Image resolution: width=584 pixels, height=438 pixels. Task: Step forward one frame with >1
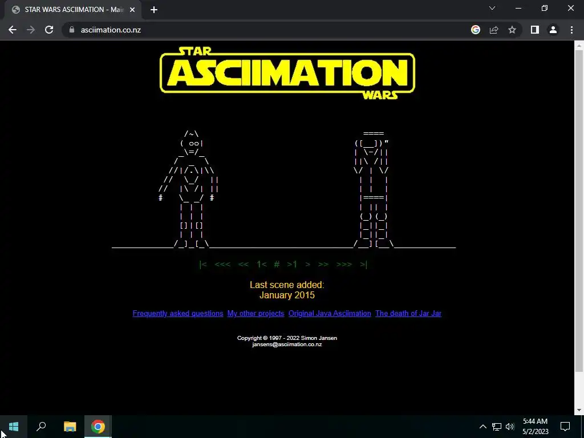(292, 265)
